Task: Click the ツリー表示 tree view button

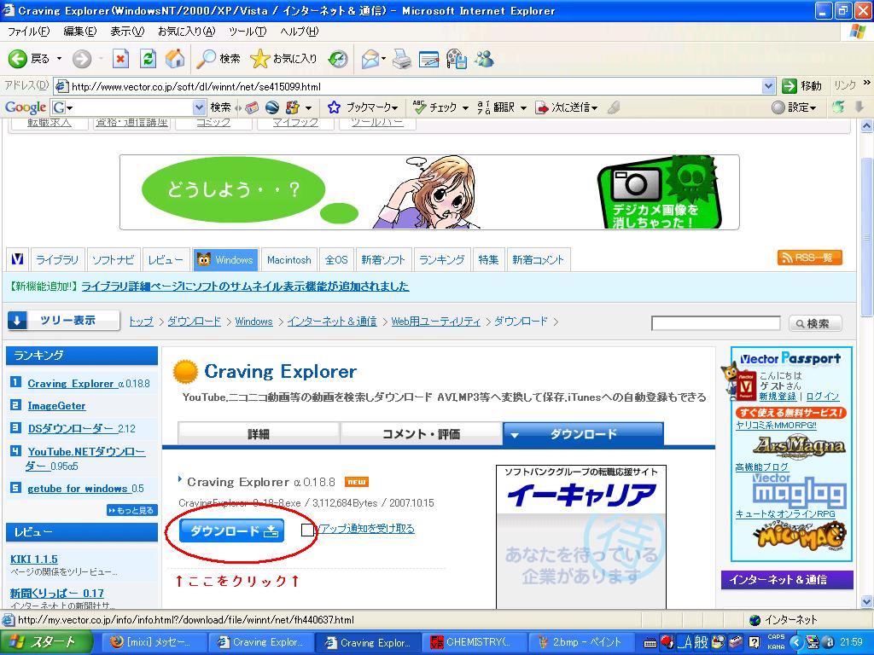Action: [x=63, y=321]
